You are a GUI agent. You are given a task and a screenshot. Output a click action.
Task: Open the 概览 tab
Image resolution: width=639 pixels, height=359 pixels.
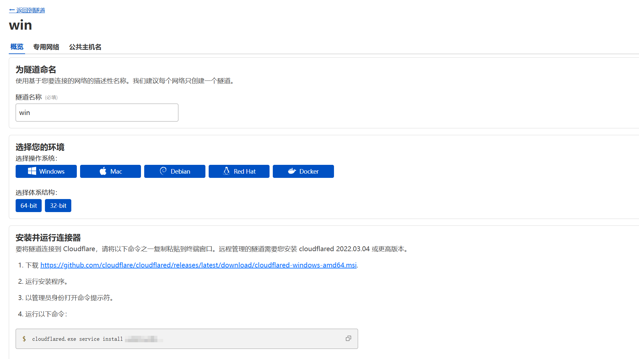tap(17, 47)
